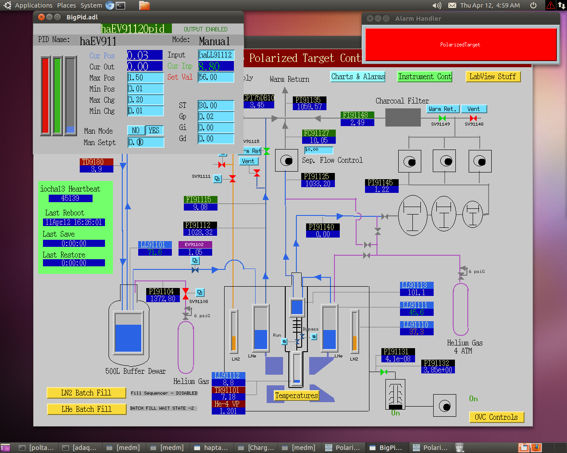The width and height of the screenshot is (567, 453).
Task: Click the Sep. Flow Control pump symbol
Action: click(286, 160)
